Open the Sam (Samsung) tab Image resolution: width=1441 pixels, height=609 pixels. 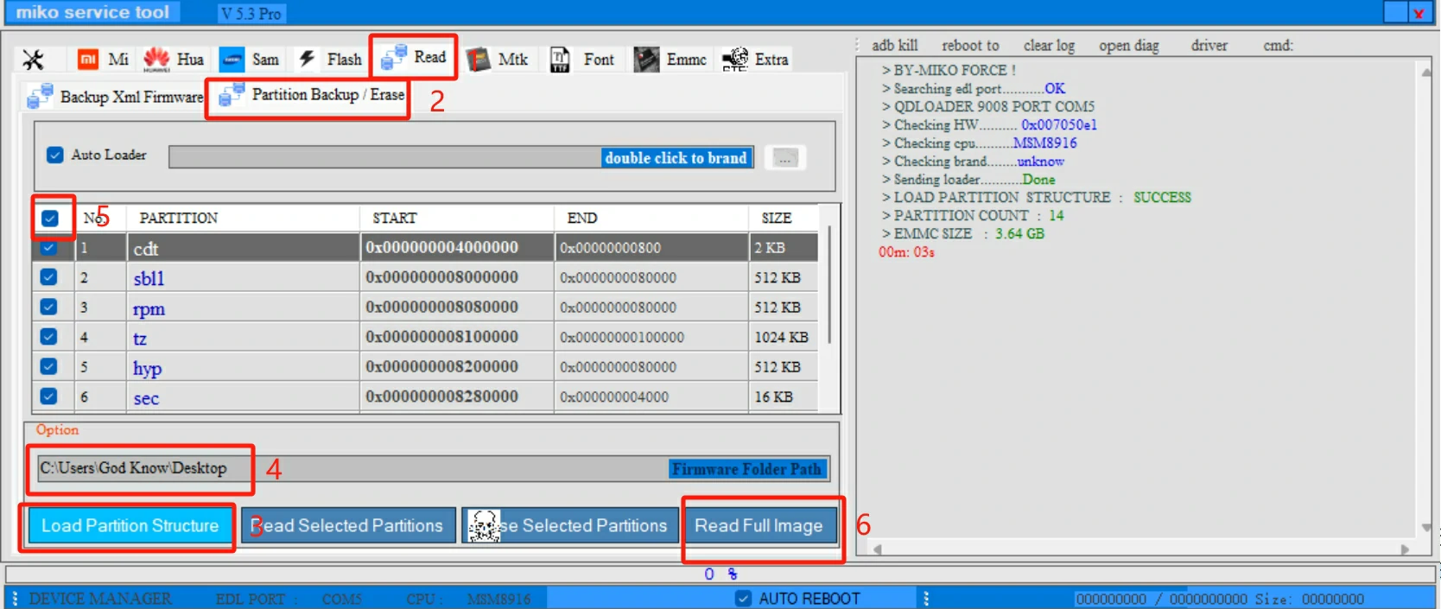[249, 60]
